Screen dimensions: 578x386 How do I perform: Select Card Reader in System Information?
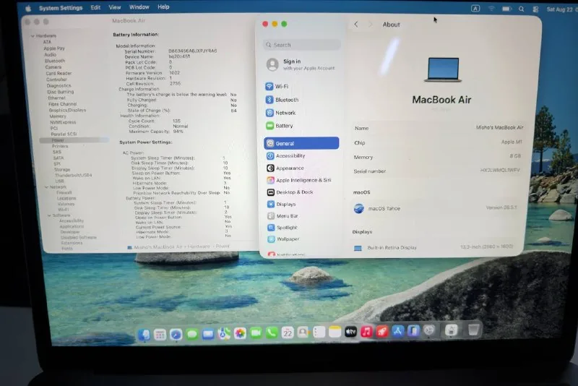[x=59, y=73]
